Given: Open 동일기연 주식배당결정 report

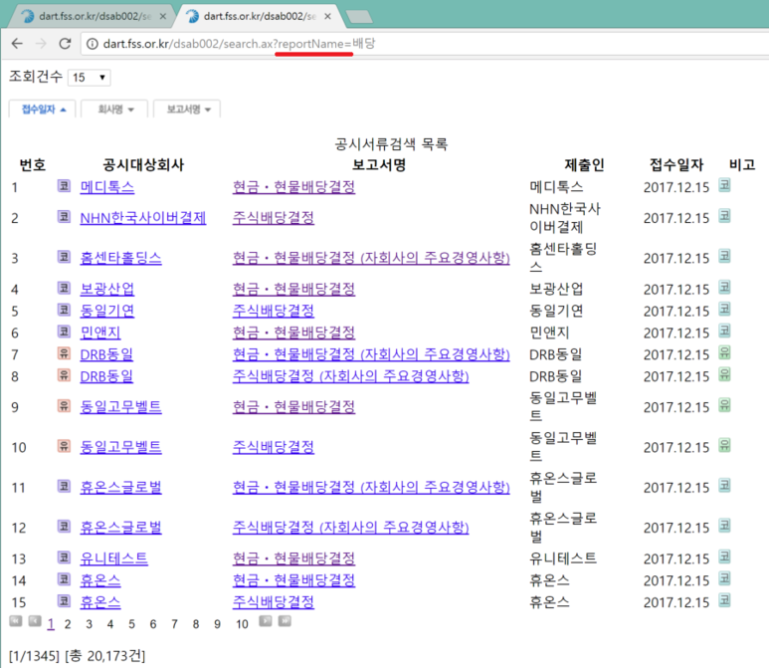Looking at the screenshot, I should tap(274, 311).
